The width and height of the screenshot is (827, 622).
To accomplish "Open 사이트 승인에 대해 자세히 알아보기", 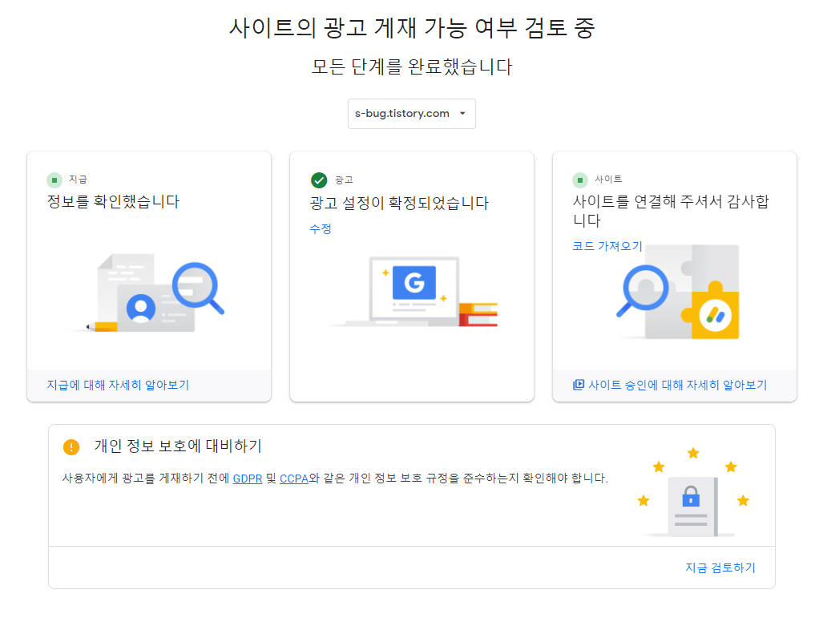I will click(677, 385).
